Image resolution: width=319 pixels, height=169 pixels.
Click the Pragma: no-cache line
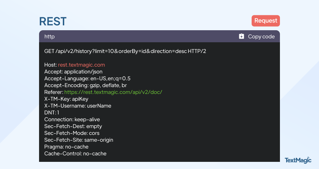(66, 147)
